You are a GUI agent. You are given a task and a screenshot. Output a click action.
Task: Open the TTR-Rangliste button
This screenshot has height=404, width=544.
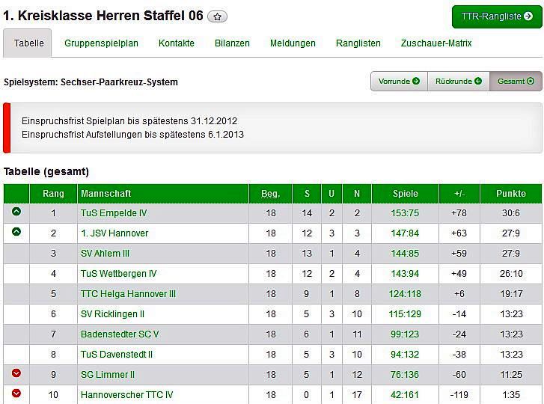[497, 16]
